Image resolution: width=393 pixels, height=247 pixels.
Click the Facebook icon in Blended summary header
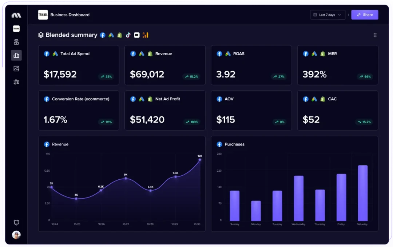pyautogui.click(x=103, y=35)
